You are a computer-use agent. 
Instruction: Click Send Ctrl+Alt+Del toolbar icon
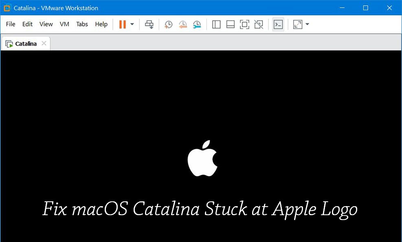click(x=149, y=24)
